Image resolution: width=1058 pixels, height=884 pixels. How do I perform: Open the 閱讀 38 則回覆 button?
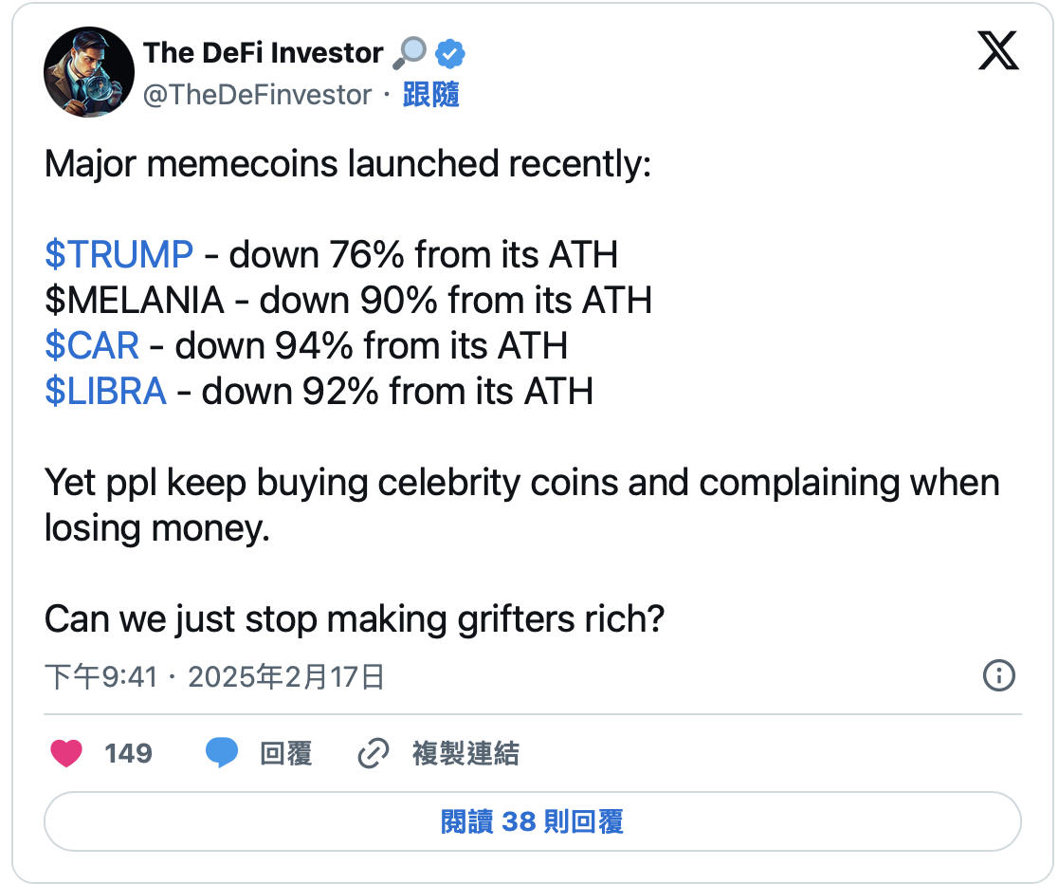[532, 821]
